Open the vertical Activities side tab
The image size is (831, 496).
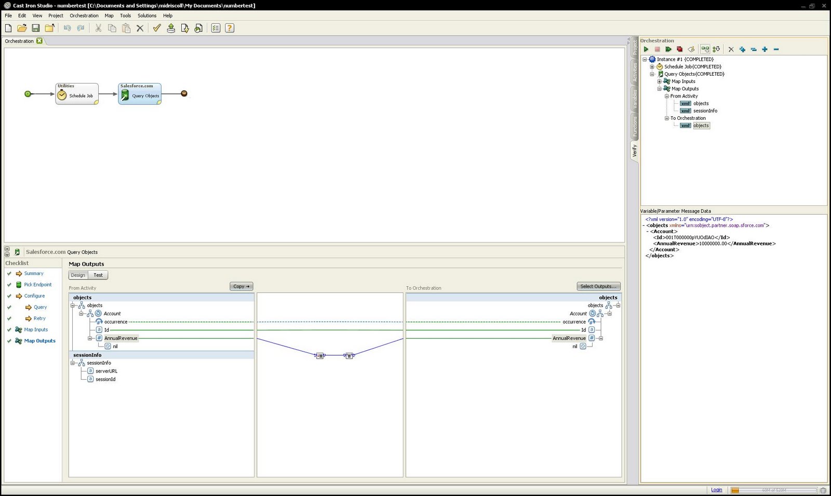click(x=634, y=72)
